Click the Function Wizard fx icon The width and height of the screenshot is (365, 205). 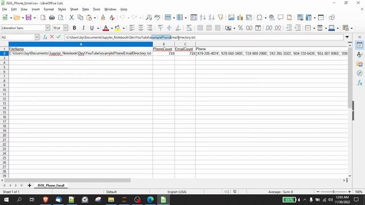pyautogui.click(x=45, y=37)
